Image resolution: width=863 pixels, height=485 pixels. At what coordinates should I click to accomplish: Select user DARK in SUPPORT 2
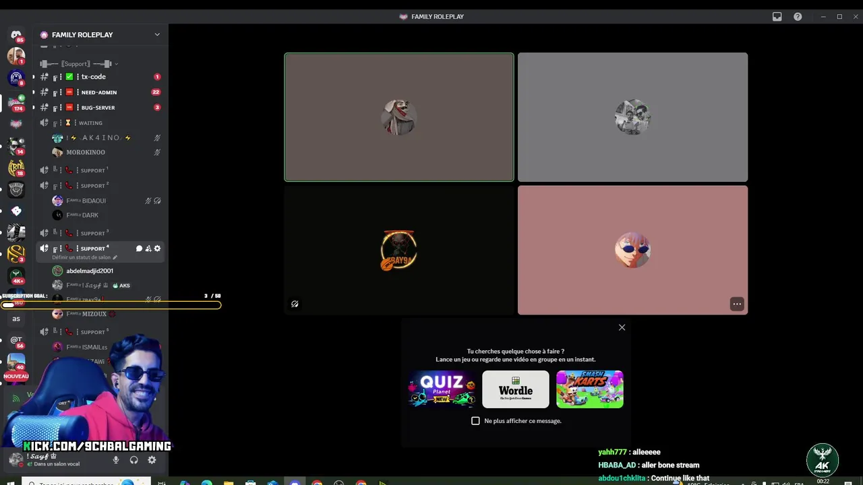pyautogui.click(x=107, y=216)
